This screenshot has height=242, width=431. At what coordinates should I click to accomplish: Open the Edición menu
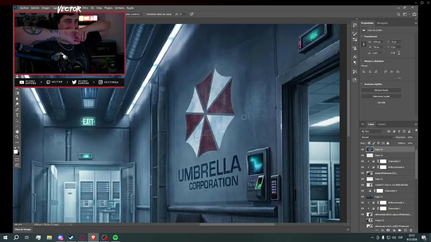[35, 8]
